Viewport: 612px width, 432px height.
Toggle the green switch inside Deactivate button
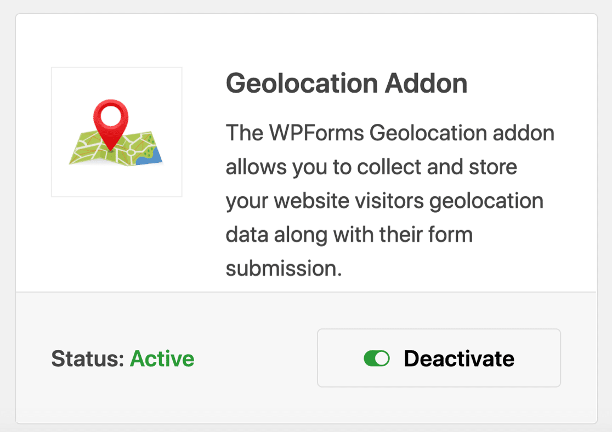click(377, 359)
